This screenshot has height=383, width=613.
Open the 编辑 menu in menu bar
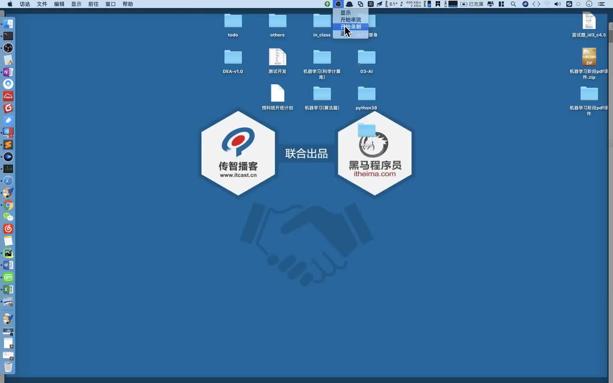59,4
